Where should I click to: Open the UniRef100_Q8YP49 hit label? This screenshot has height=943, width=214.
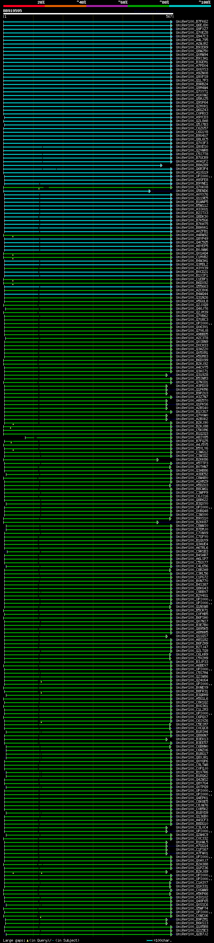point(192,239)
